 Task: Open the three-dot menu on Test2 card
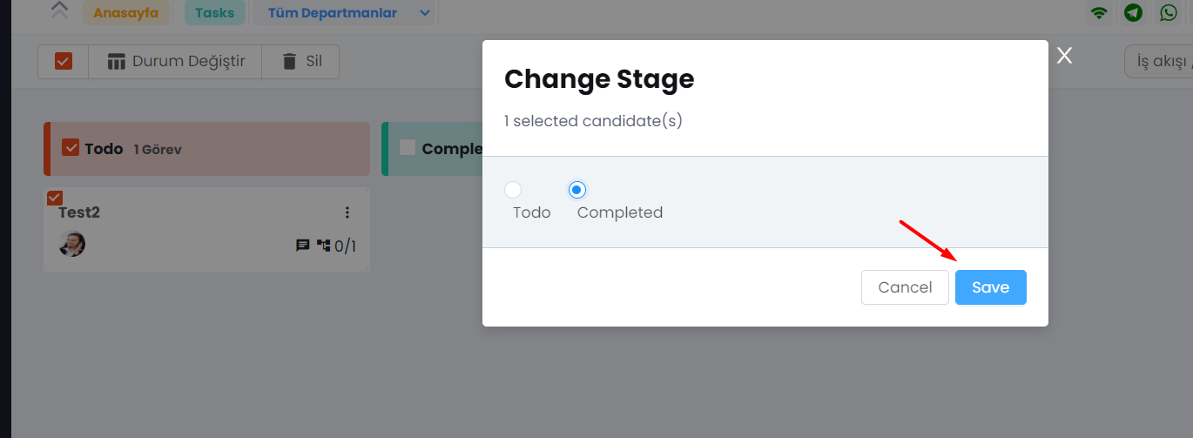(347, 212)
